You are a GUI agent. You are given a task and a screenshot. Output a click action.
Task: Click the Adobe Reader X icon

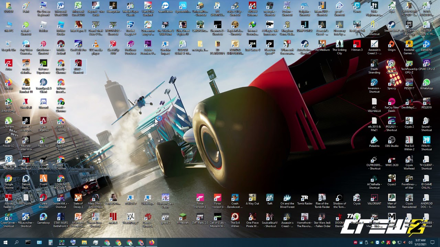click(9, 201)
